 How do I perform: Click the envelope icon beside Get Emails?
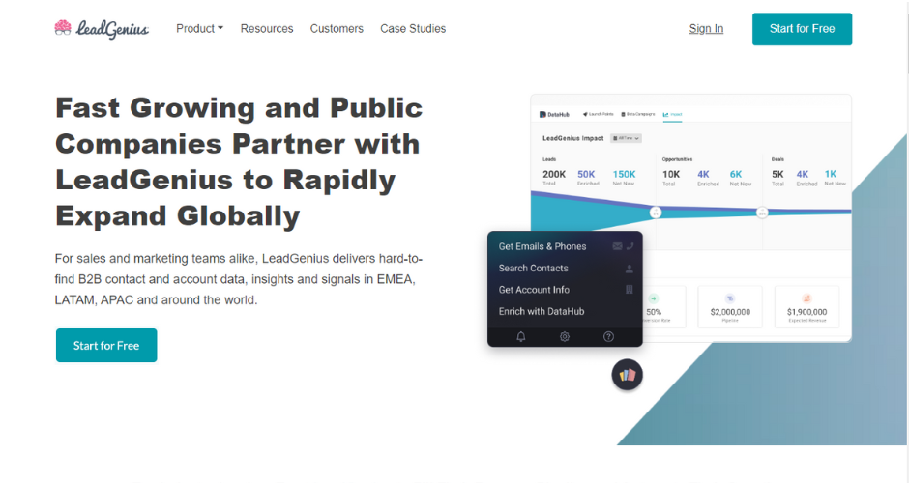[617, 246]
